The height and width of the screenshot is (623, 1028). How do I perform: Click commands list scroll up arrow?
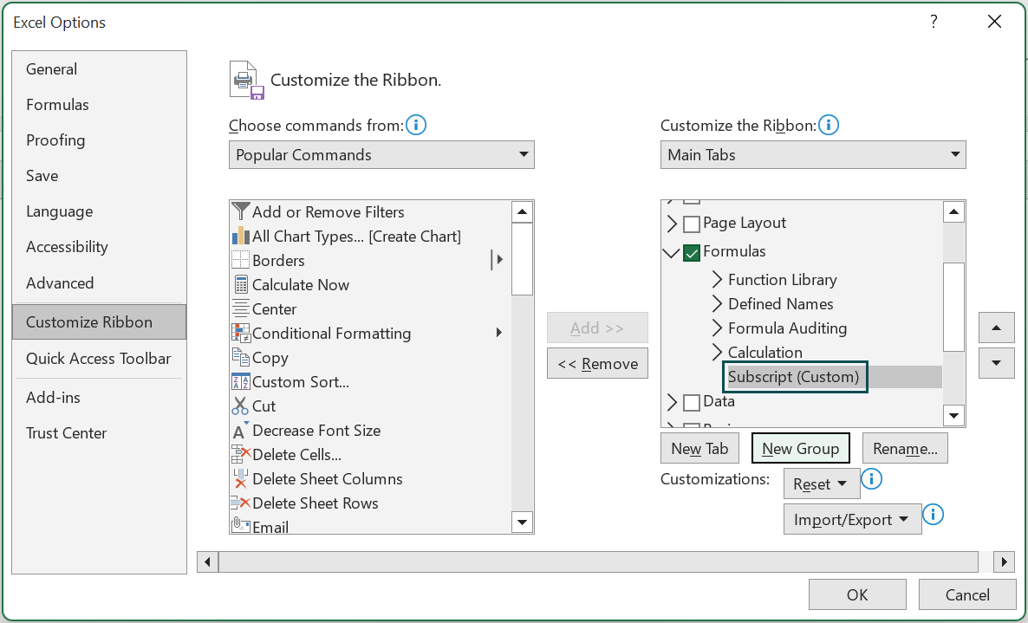point(522,211)
